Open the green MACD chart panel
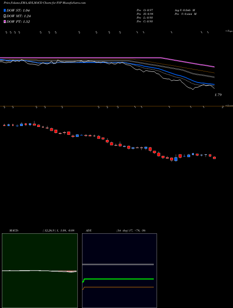 tap(40, 271)
